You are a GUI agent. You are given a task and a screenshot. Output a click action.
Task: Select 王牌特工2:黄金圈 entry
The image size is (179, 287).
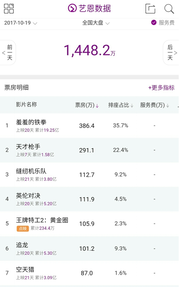tap(89, 224)
